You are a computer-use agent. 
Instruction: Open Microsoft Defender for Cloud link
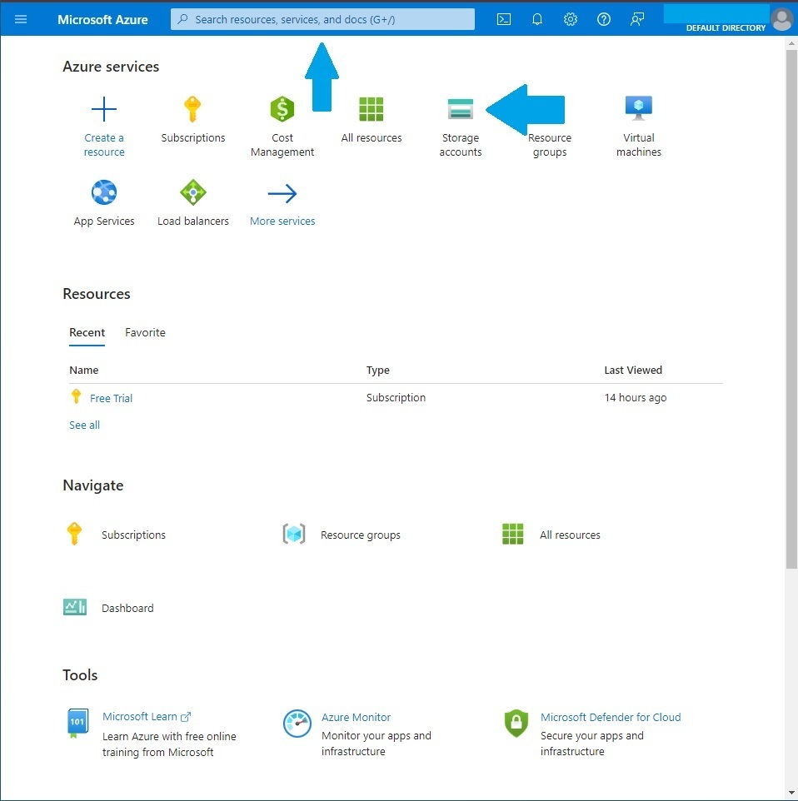pyautogui.click(x=611, y=717)
